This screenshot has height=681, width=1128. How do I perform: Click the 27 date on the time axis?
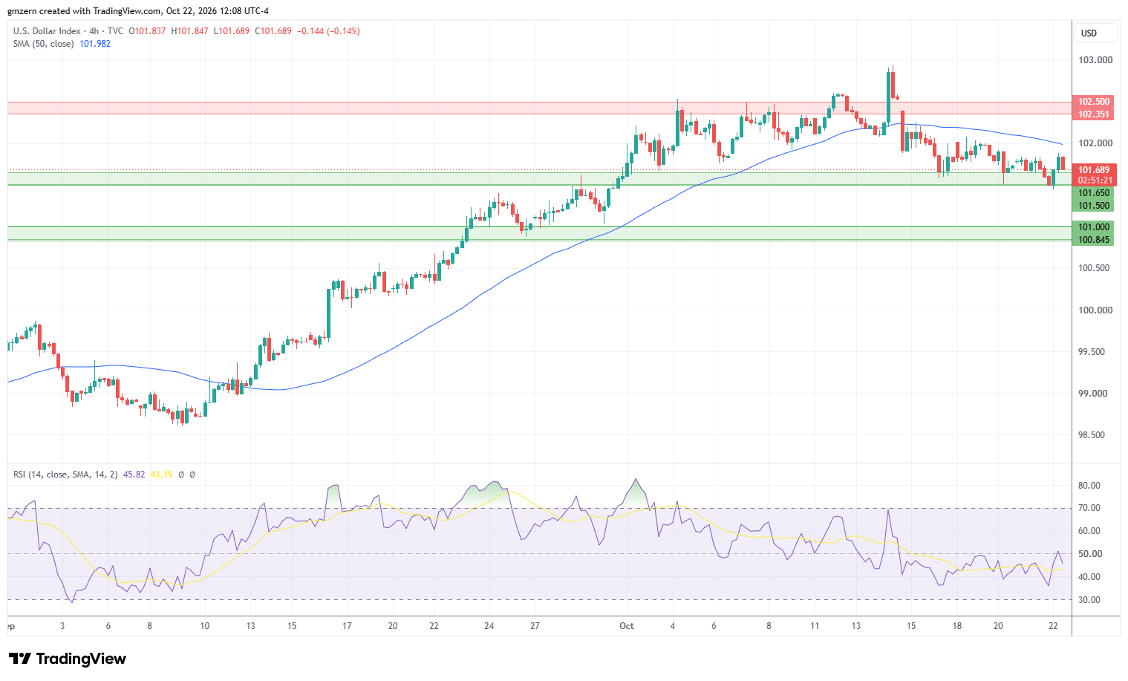coord(535,626)
